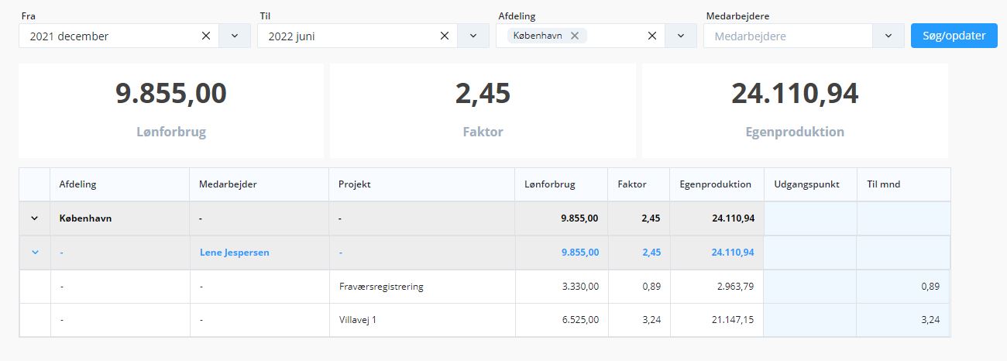Collapse the Lene Jespersen row

[x=34, y=253]
